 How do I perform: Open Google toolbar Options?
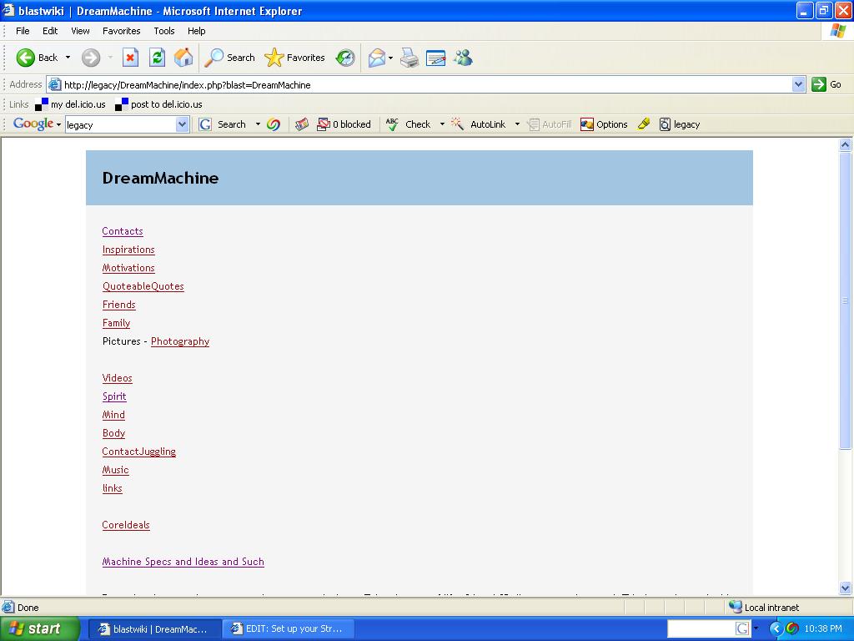[604, 124]
